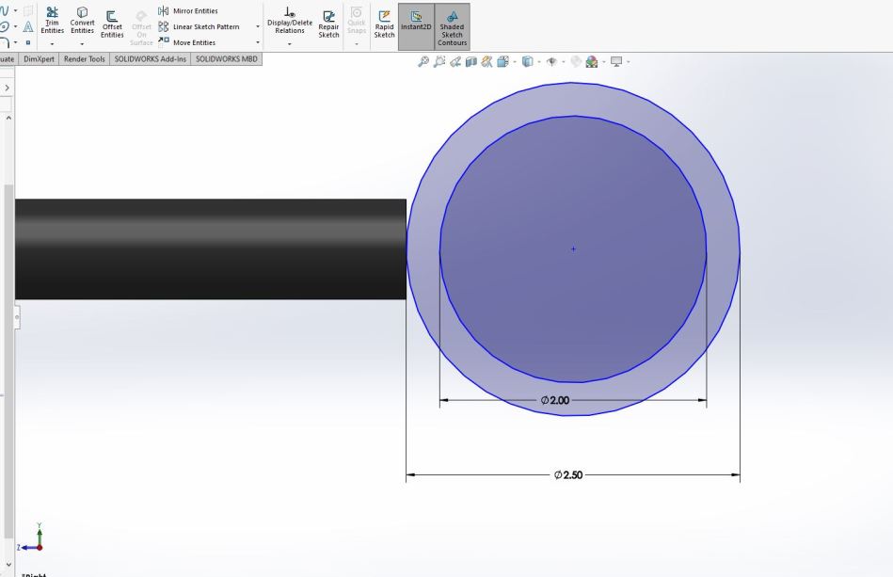The width and height of the screenshot is (893, 577).
Task: Open the Repair Sketch tool
Action: 328,24
